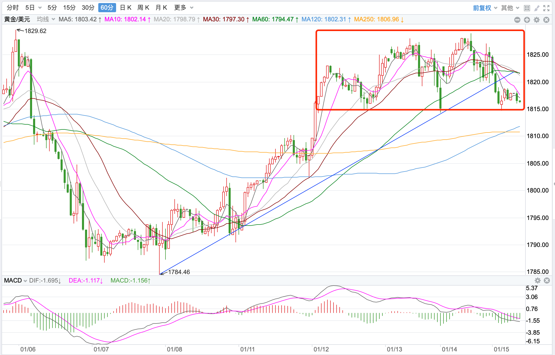Click the 01/13 date marker on timeline
This screenshot has height=355, width=555.
pos(394,349)
